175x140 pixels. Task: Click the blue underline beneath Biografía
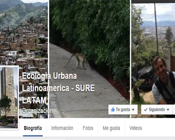pyautogui.click(x=33, y=136)
